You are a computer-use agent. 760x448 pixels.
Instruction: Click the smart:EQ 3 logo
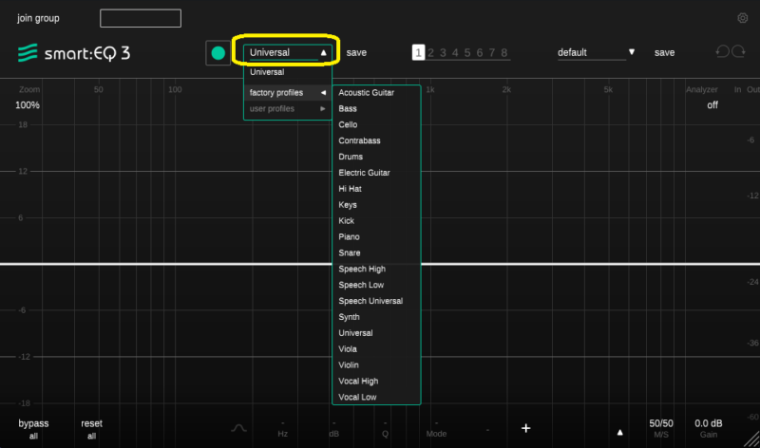coord(74,53)
